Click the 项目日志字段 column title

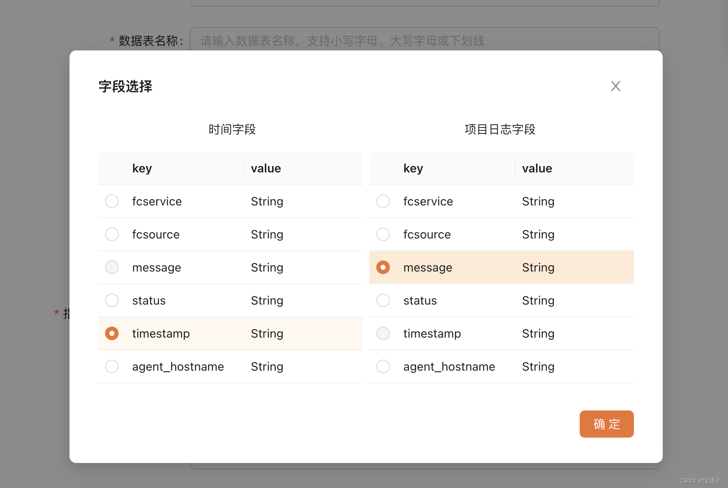(500, 130)
